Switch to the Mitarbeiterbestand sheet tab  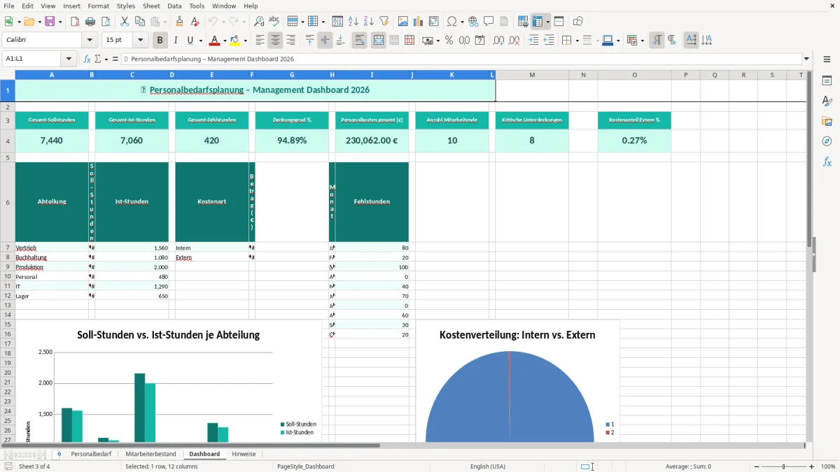[x=150, y=454]
